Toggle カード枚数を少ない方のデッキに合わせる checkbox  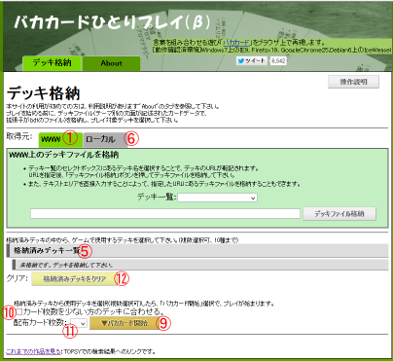point(19,312)
